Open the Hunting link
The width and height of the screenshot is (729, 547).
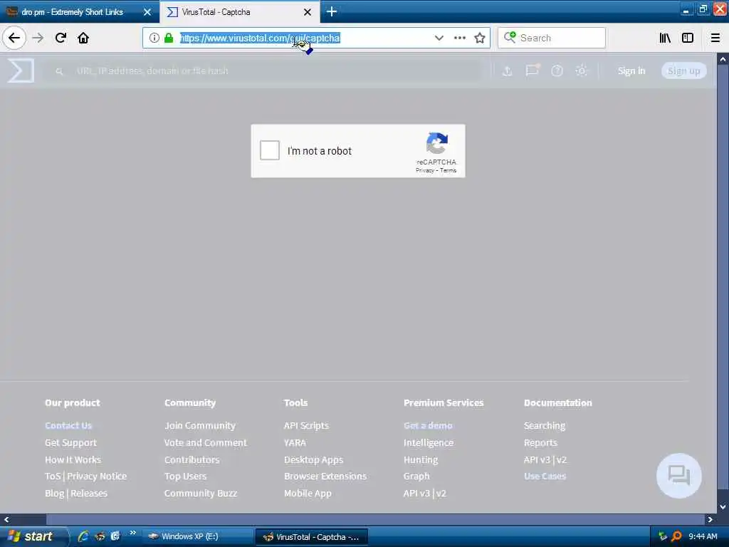coord(420,459)
